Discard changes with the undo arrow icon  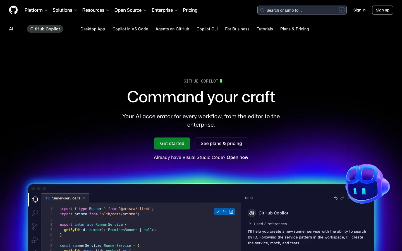pyautogui.click(x=224, y=212)
